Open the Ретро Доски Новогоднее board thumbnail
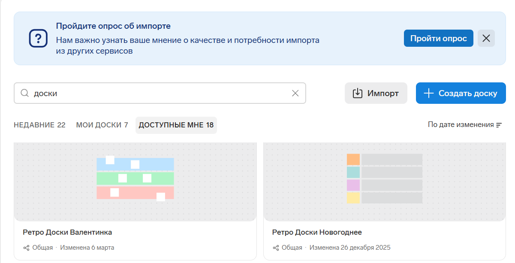Screen dimensions: 515x263 coord(385,181)
